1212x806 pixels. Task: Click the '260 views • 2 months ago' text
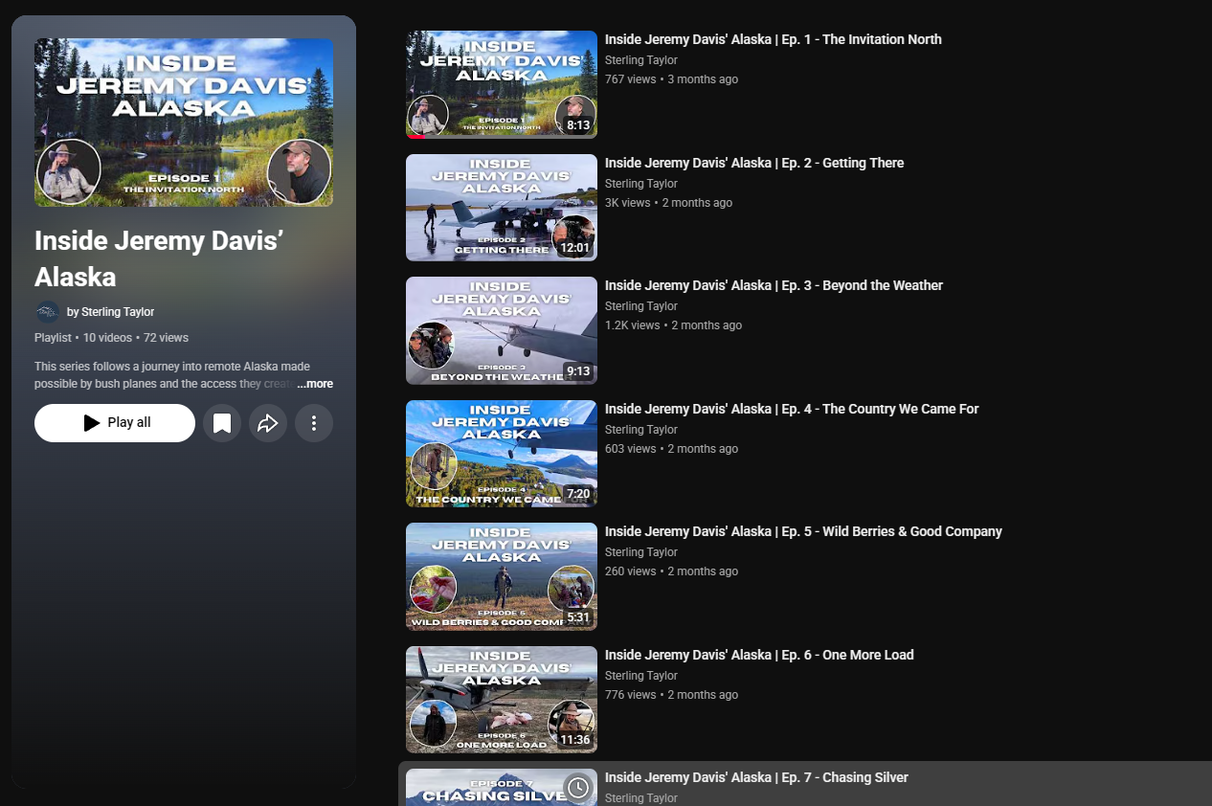pos(671,571)
